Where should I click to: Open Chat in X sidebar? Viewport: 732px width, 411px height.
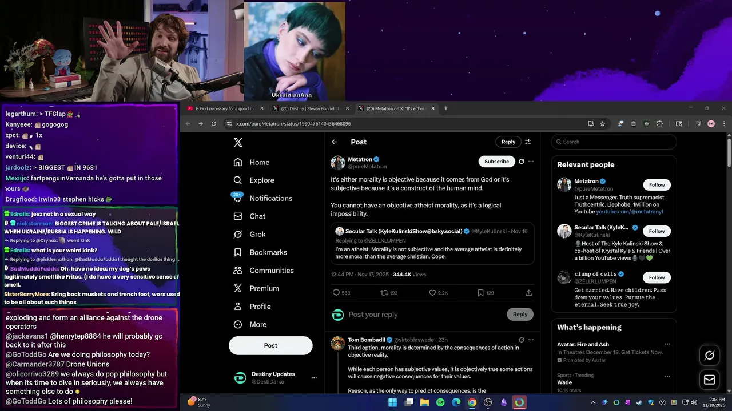point(249,216)
